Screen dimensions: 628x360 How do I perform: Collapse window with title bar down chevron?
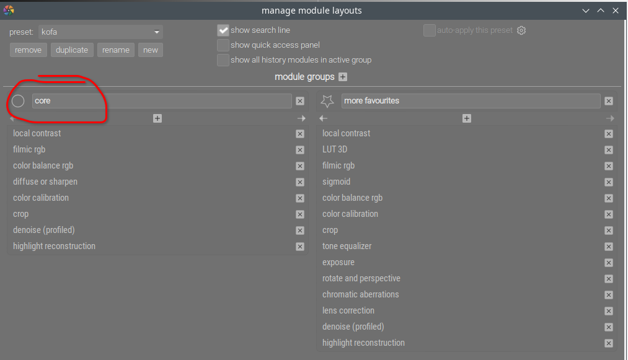point(586,11)
